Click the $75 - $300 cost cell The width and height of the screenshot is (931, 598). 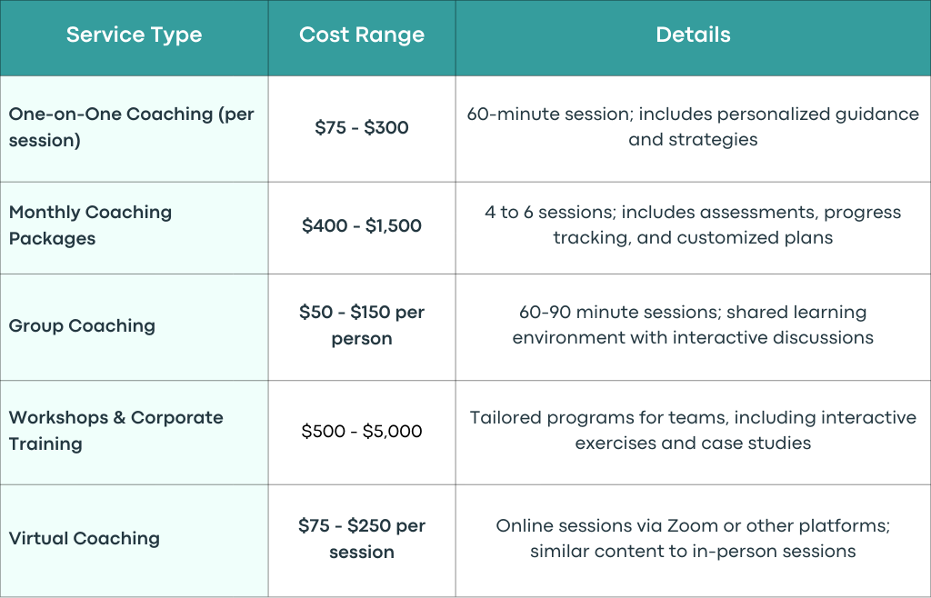tap(362, 129)
